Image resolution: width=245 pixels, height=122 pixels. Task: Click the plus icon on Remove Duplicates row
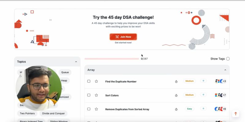click(203, 109)
